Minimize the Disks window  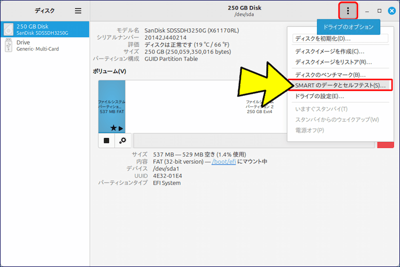tap(367, 11)
